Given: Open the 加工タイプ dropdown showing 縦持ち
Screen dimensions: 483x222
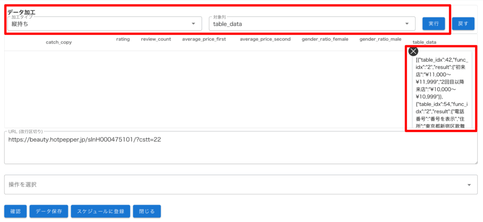Looking at the screenshot, I should tap(104, 24).
